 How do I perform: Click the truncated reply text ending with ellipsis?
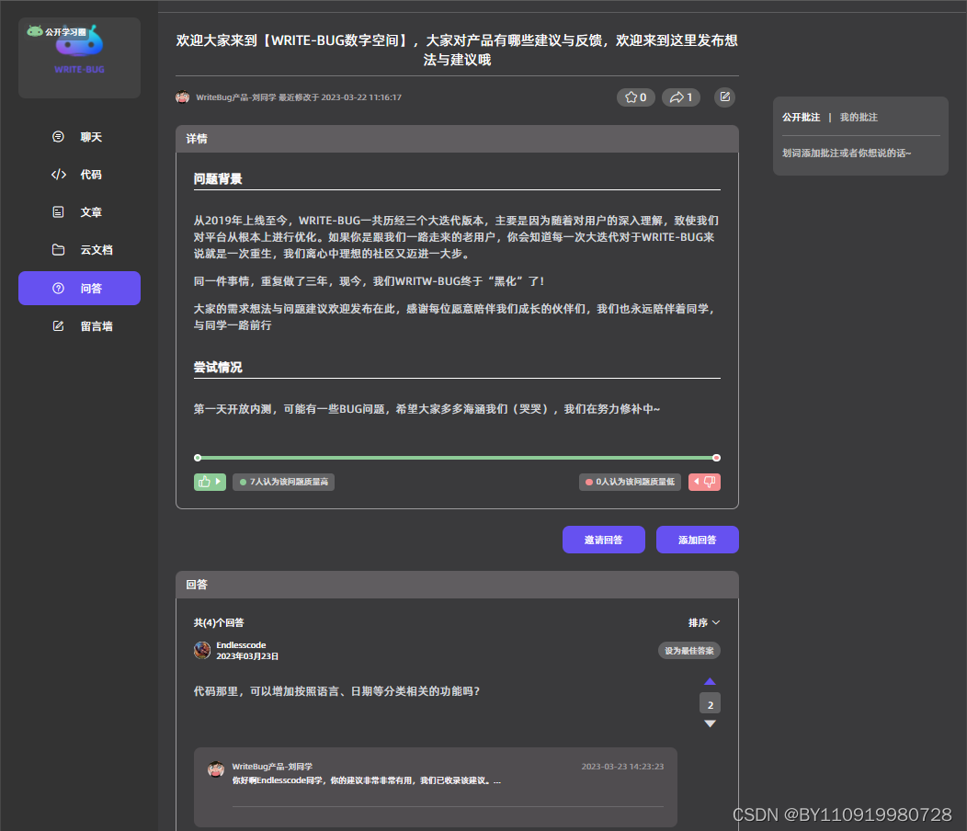coord(367,780)
